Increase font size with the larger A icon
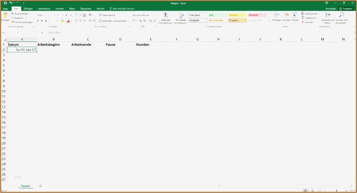Image resolution: width=357 pixels, height=193 pixels. point(67,15)
